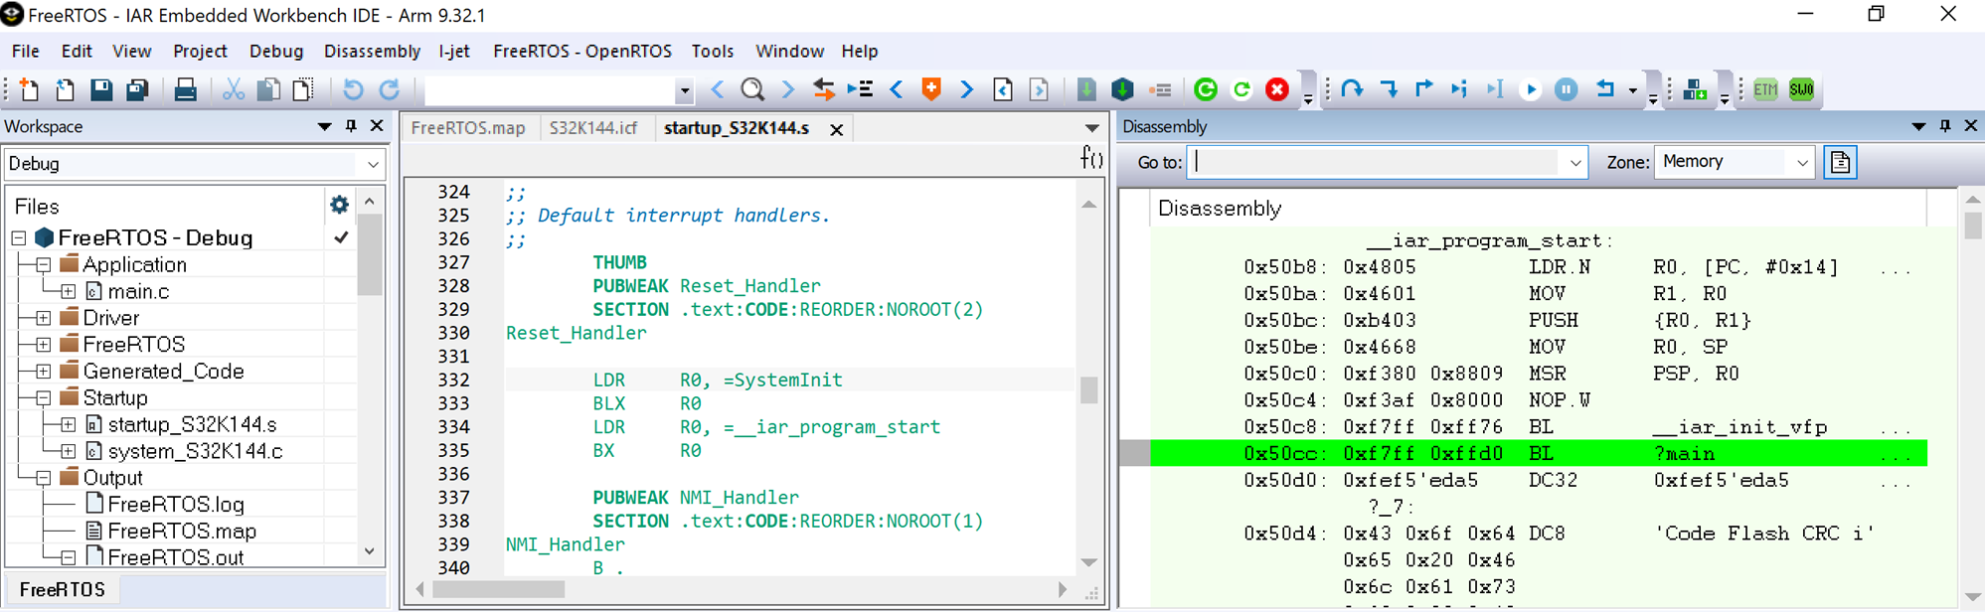1985x612 pixels.
Task: Click the Save All toolbar icon
Action: pyautogui.click(x=136, y=89)
